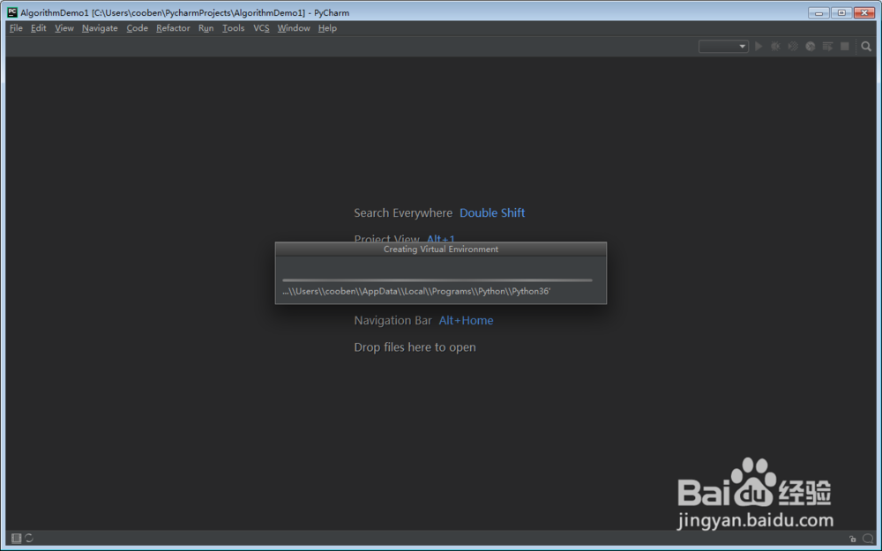
Task: Click the Run play icon
Action: coord(759,47)
